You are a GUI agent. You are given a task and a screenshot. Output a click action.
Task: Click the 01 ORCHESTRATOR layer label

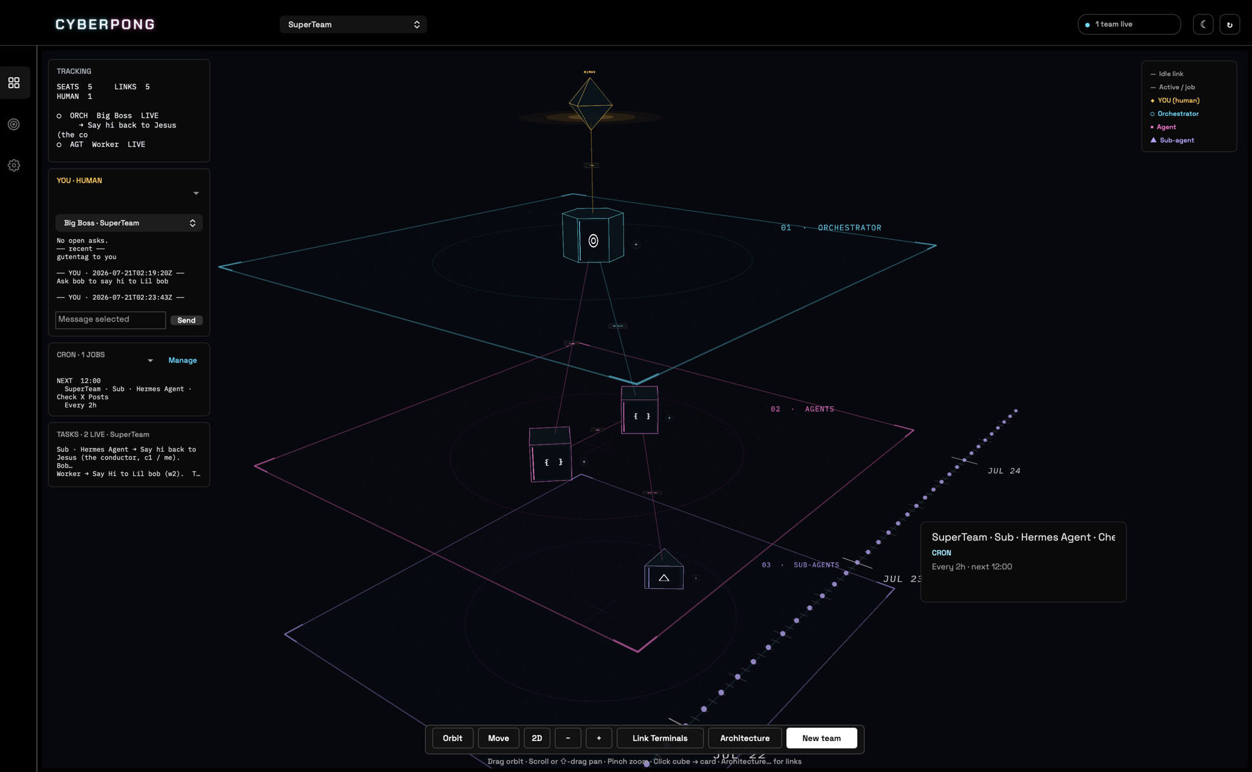click(831, 228)
